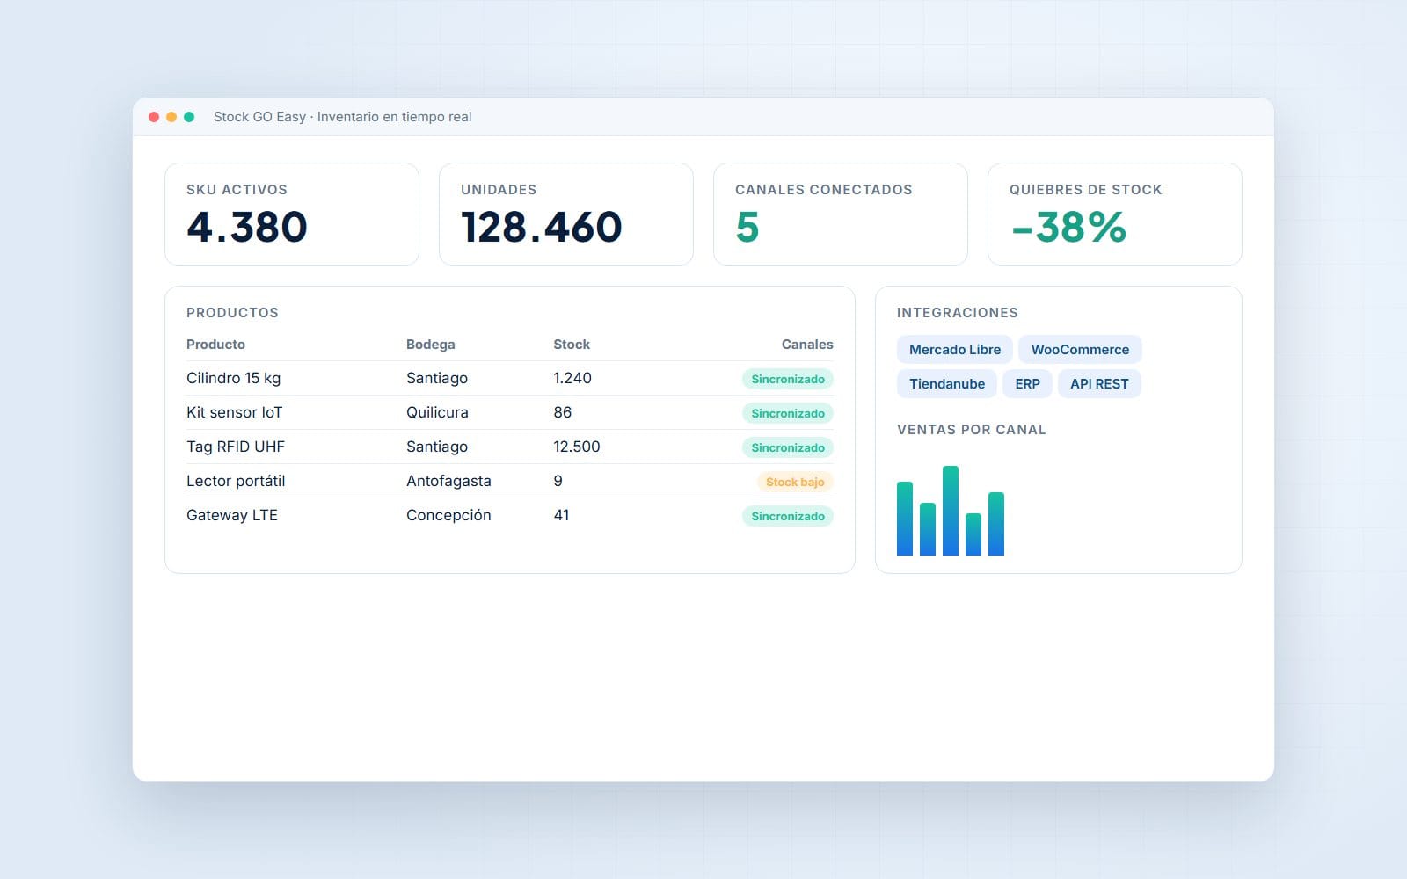Choose the ERP integration chip

(x=1027, y=384)
